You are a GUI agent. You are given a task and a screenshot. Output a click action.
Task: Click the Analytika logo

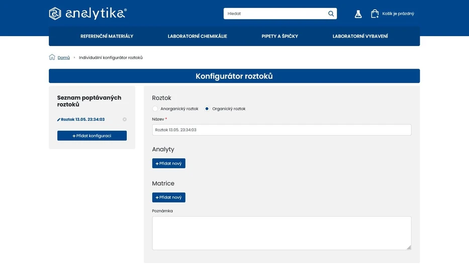coord(87,14)
